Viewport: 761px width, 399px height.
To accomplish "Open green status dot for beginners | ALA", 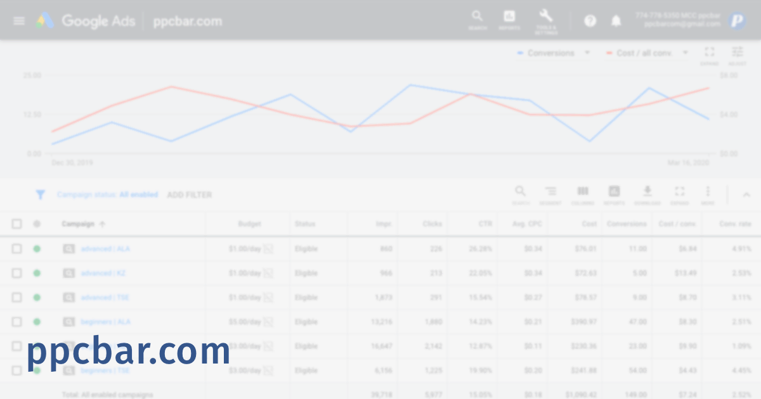I will coord(37,322).
